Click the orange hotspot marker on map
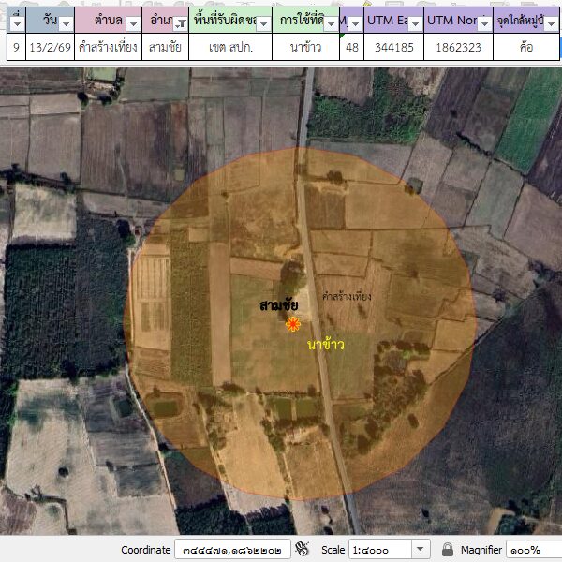 coord(293,324)
